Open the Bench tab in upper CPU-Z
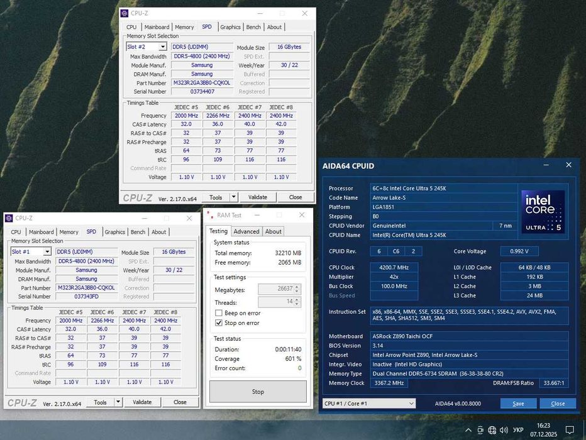The image size is (586, 440). click(253, 27)
